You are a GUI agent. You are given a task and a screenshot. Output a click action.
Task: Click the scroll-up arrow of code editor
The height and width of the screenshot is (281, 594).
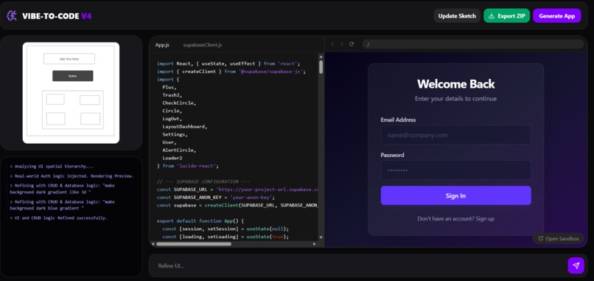coord(321,56)
